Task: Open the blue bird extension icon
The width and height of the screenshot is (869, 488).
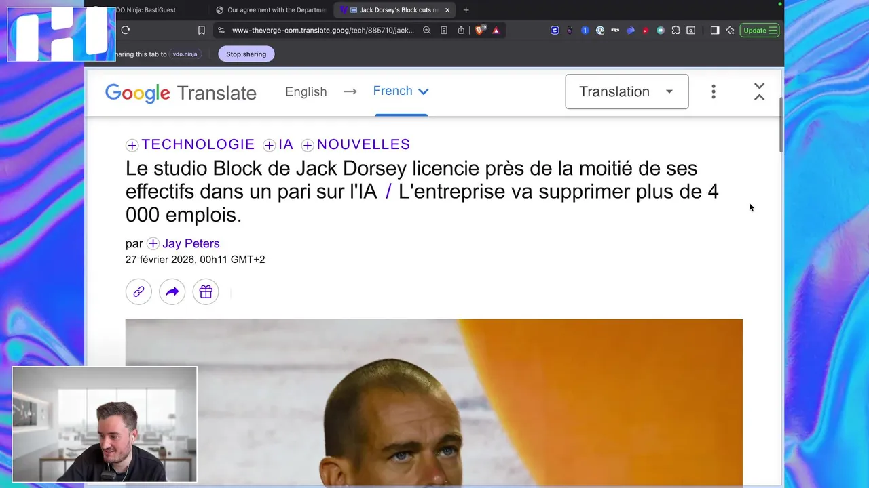Action: tap(630, 30)
